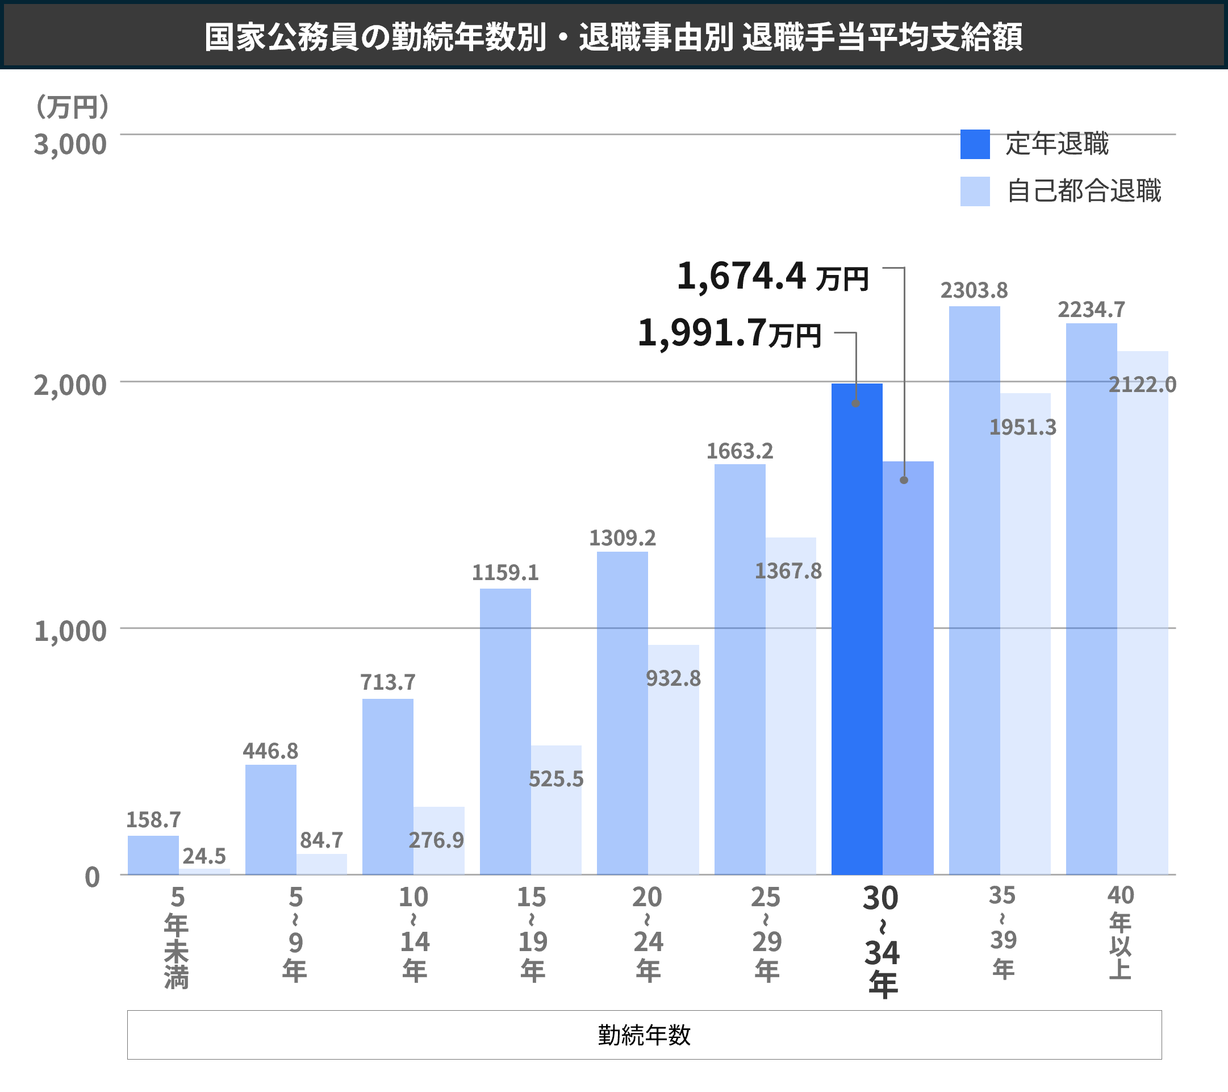
Task: Click the bar value 1309.2
Action: point(623,538)
